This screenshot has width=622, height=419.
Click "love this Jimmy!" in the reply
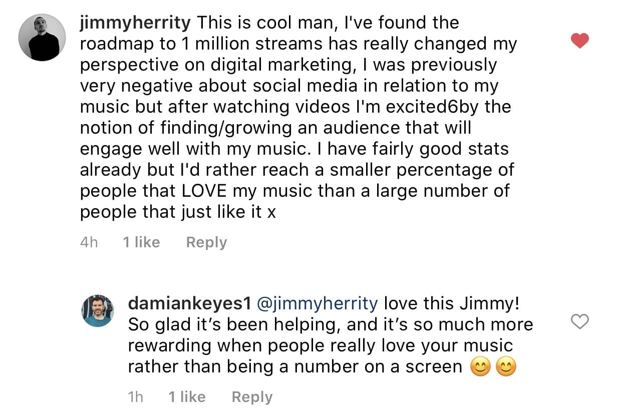pos(452,303)
